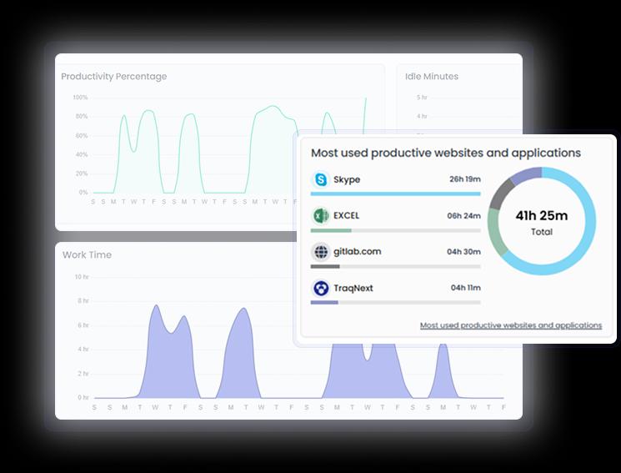Click the purple TraqNext usage bar
Image resolution: width=621 pixels, height=473 pixels.
click(x=324, y=303)
